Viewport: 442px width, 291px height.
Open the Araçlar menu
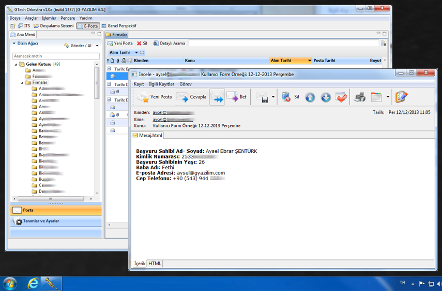(32, 18)
